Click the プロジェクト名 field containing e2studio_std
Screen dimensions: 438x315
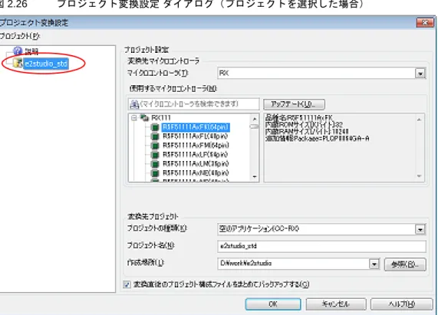321,246
